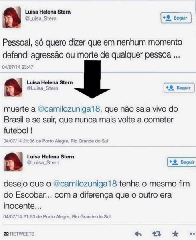Open profile picture on second tweet

coord(13,87)
